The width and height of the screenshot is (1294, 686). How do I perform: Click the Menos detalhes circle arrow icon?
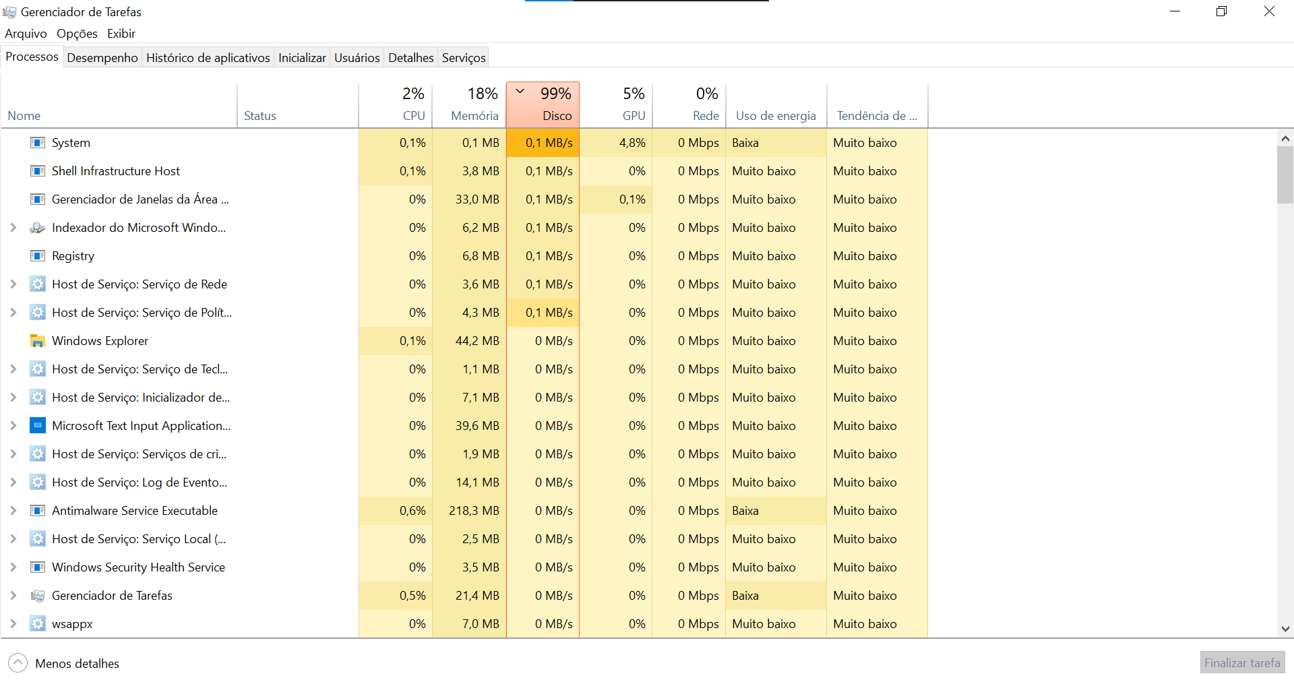(18, 663)
